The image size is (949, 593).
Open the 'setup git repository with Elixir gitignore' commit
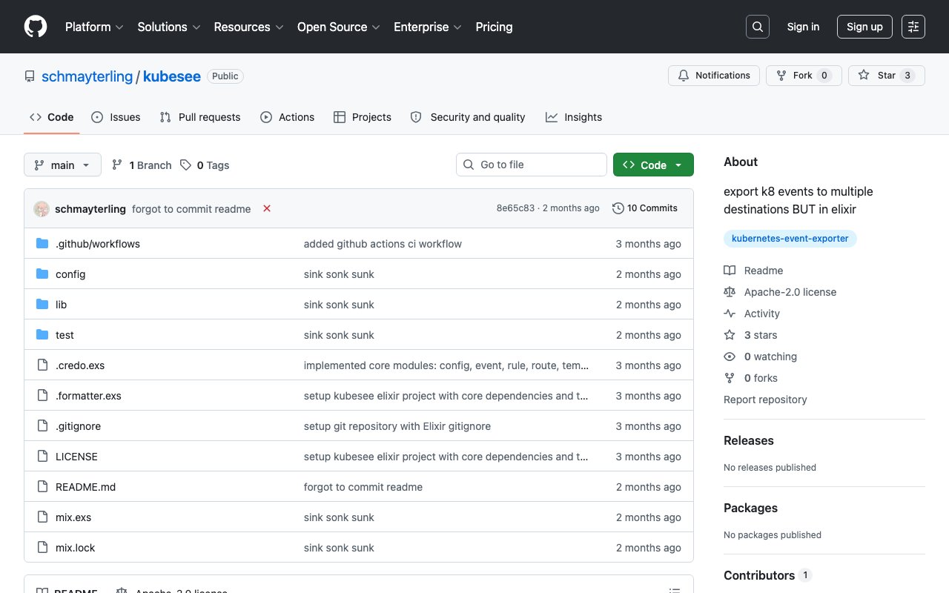pyautogui.click(x=397, y=426)
